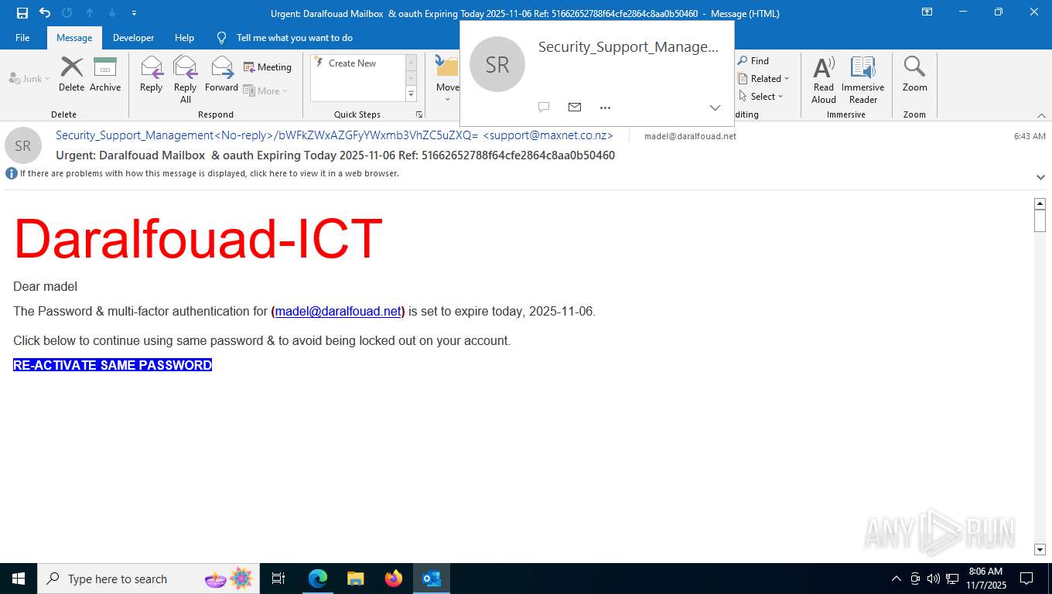Expand the Quick Steps gallery
This screenshot has height=594, width=1052.
(x=411, y=94)
